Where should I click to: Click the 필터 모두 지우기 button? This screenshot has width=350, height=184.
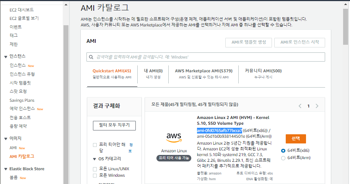click(x=114, y=125)
